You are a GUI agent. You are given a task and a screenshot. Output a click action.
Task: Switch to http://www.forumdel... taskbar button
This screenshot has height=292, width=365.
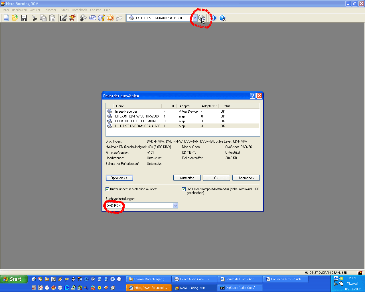(149, 288)
